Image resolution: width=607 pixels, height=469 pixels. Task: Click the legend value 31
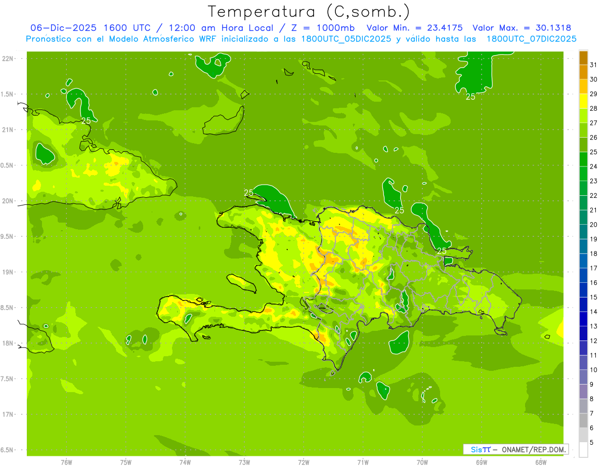coord(594,65)
